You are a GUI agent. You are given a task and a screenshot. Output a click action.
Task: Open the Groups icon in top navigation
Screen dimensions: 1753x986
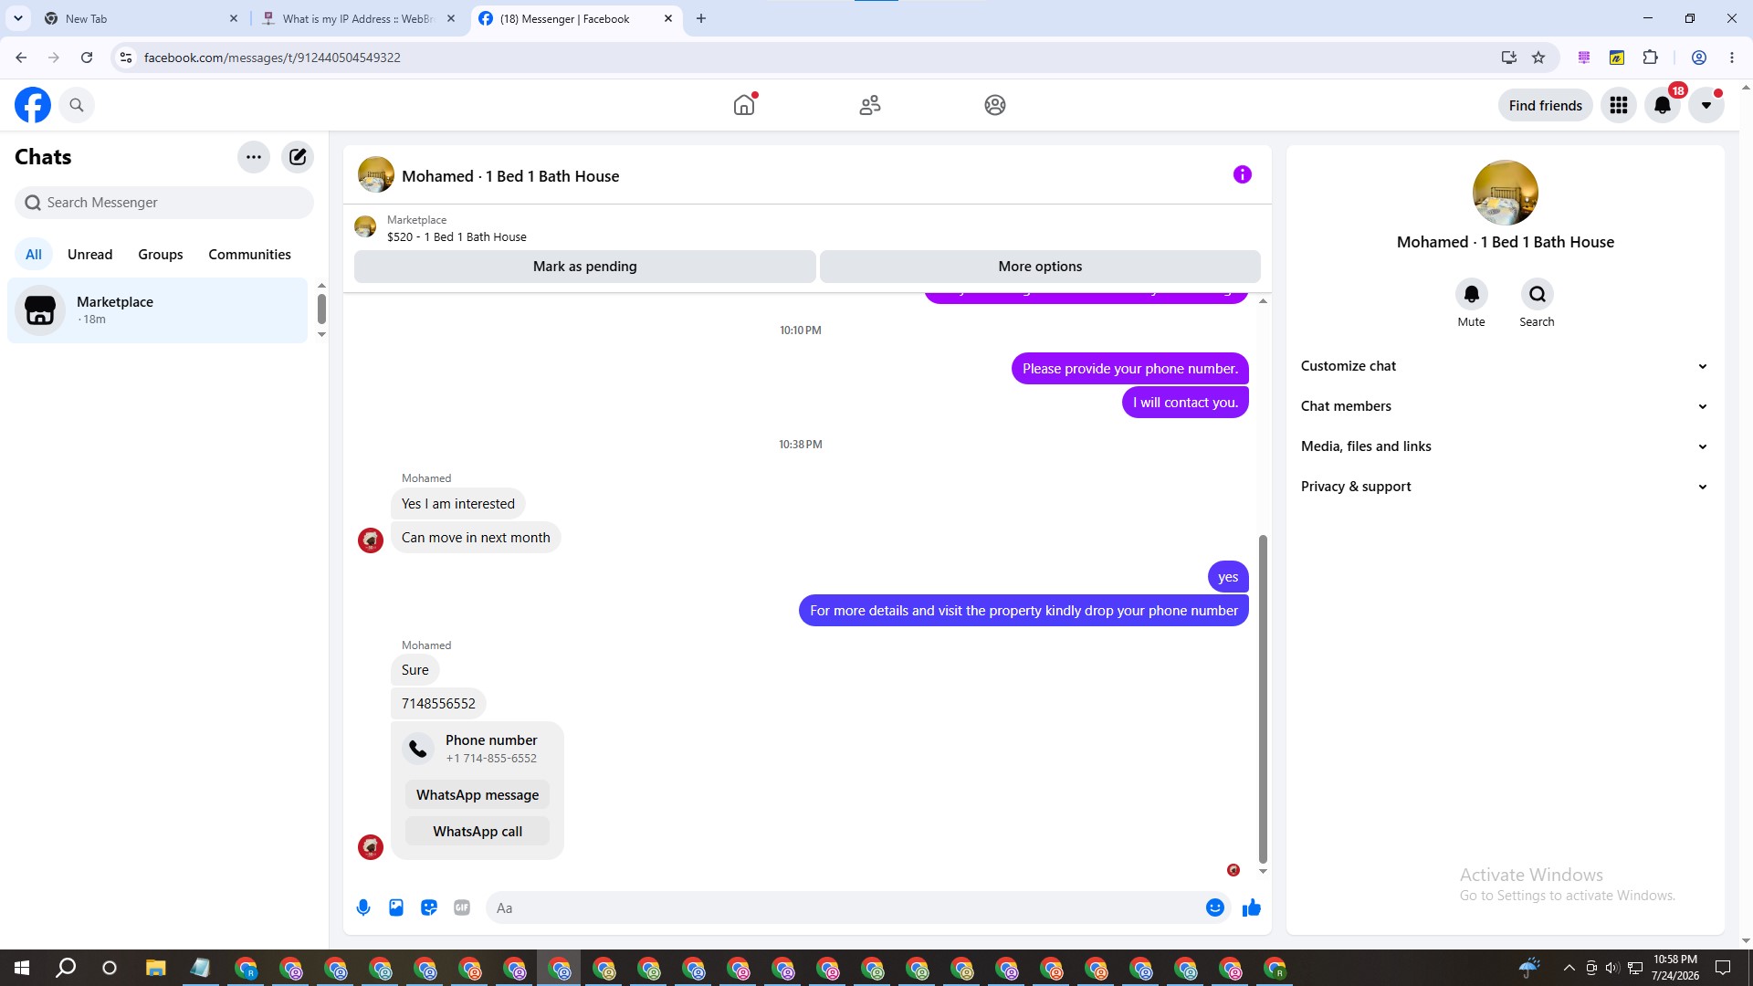(x=995, y=105)
